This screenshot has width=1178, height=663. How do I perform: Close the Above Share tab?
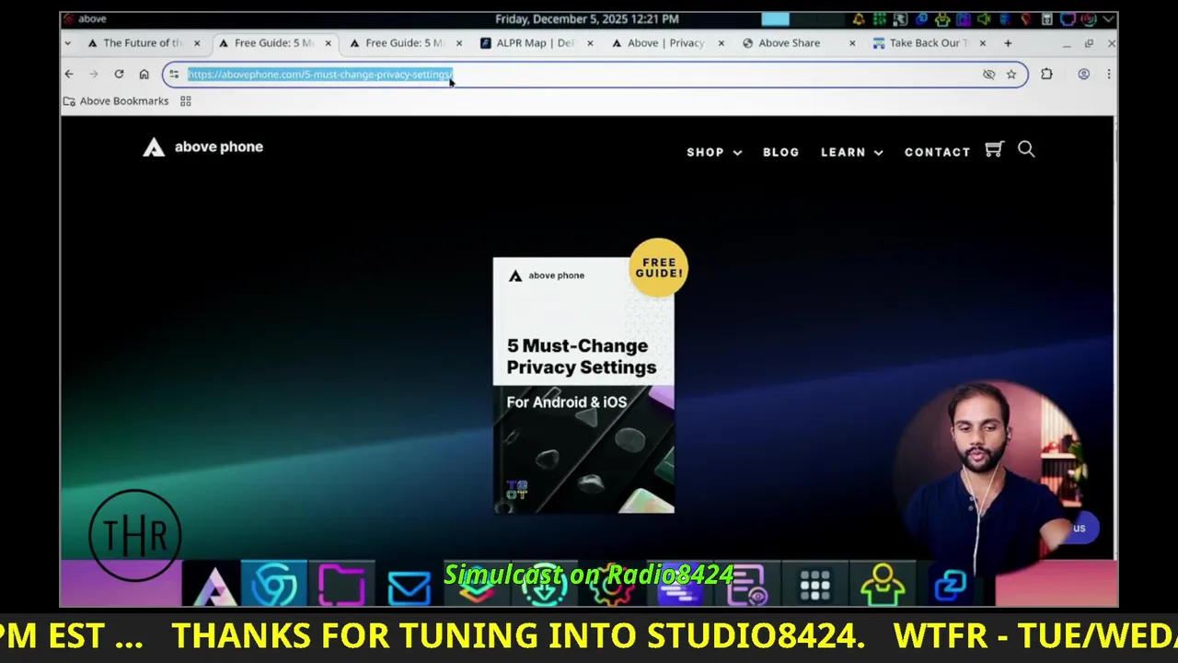click(852, 42)
